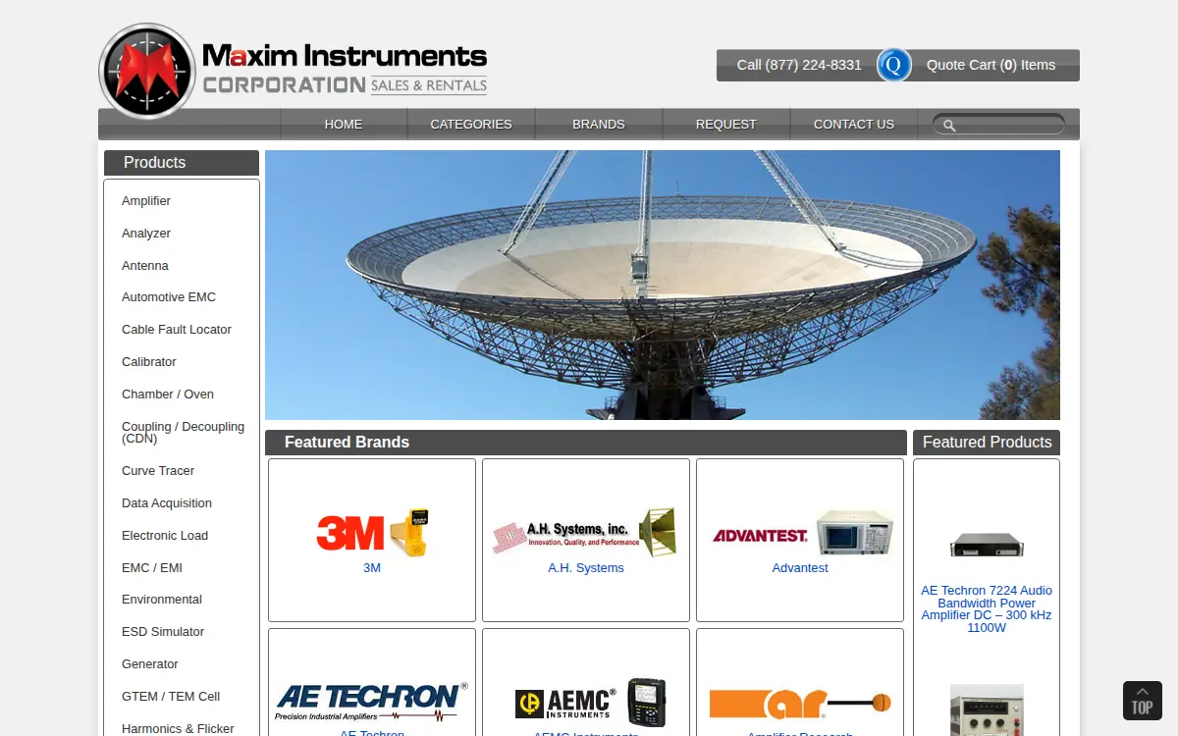Select the Automotive EMC category
This screenshot has width=1178, height=736.
pyautogui.click(x=169, y=297)
